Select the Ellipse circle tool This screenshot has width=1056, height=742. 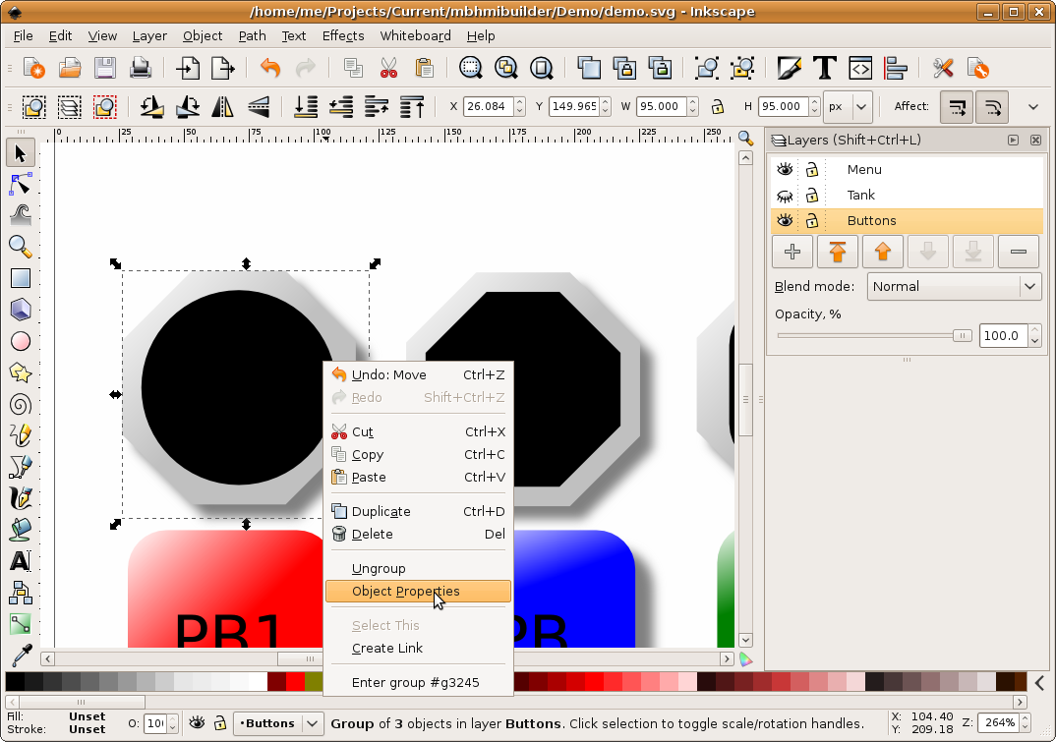[21, 341]
